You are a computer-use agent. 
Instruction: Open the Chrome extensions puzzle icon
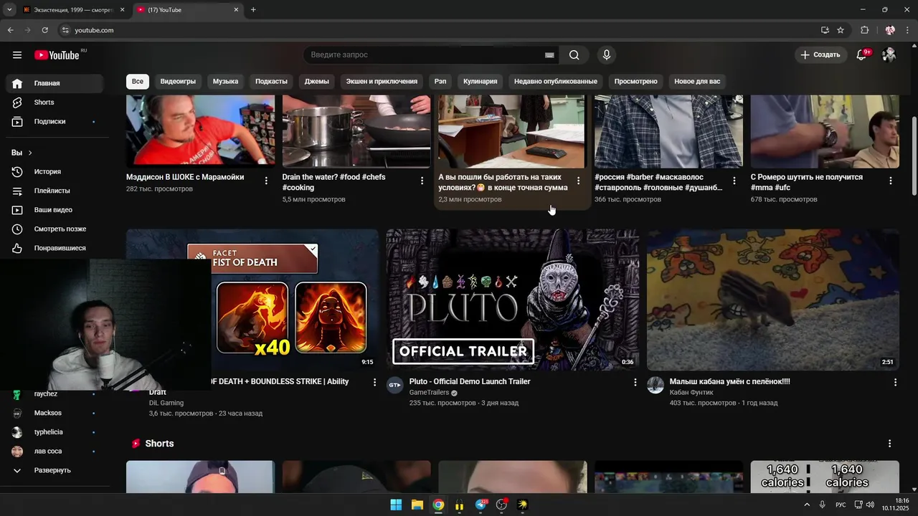pyautogui.click(x=864, y=30)
